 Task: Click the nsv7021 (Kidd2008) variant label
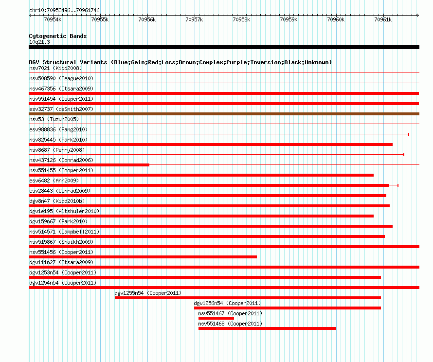tap(55, 68)
